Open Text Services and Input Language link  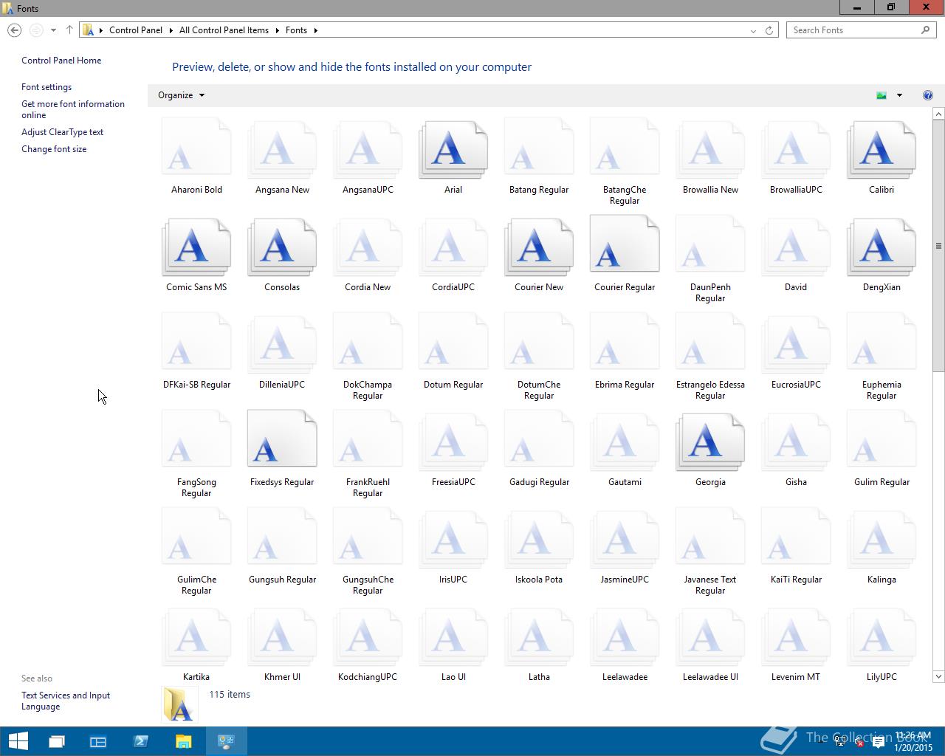click(x=66, y=701)
